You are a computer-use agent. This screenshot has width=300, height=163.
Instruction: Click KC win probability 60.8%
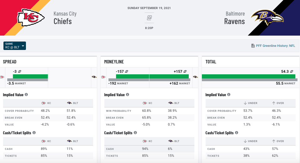(147, 111)
